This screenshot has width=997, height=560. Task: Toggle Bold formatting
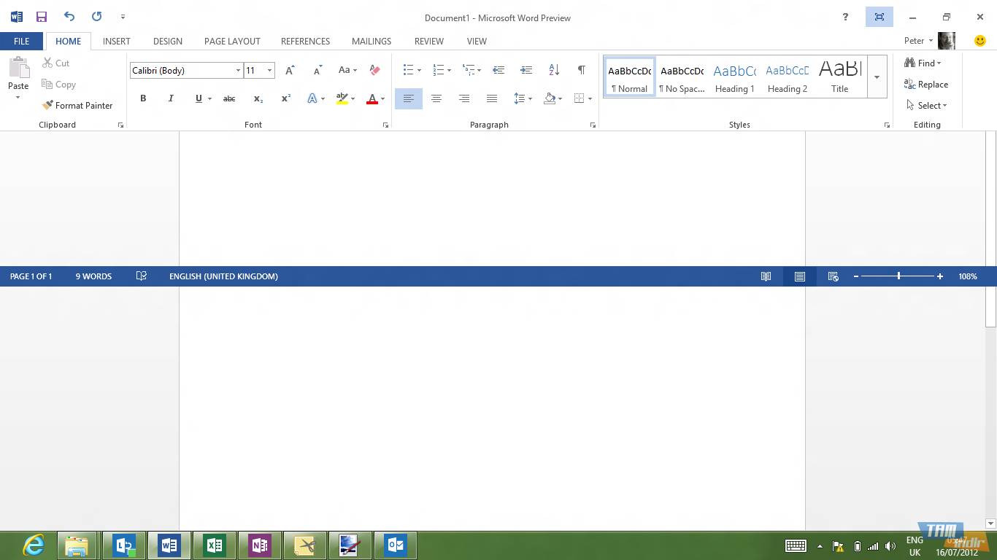pos(143,98)
